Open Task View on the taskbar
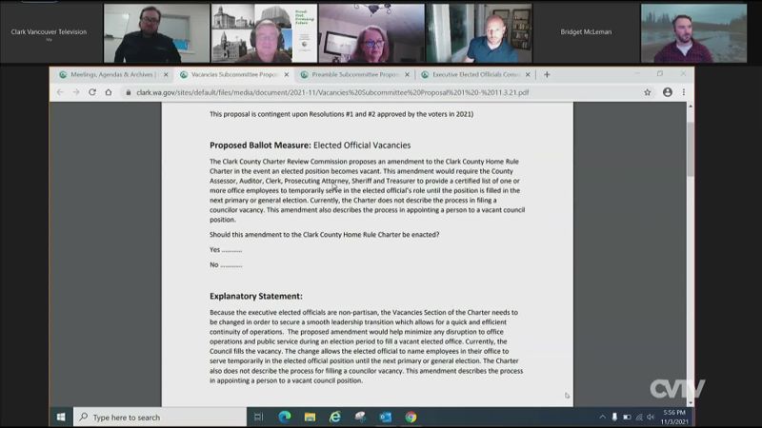 258,417
